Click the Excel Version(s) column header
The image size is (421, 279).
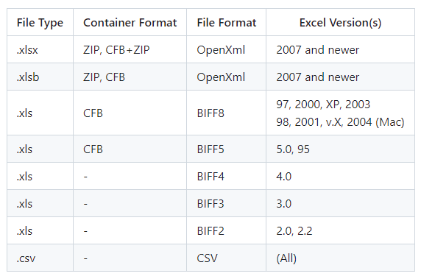coord(341,22)
